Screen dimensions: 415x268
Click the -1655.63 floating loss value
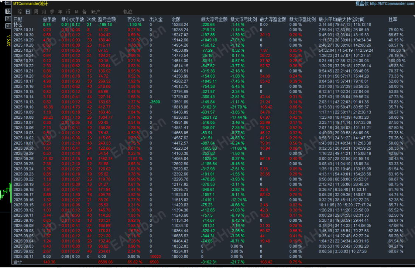point(209,148)
